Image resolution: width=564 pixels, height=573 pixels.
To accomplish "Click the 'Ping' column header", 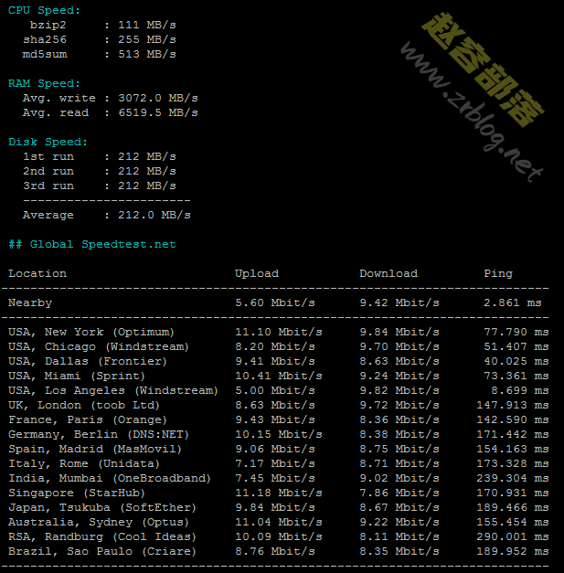I will pos(498,273).
